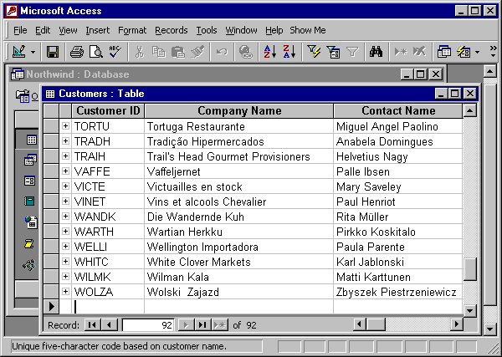This screenshot has height=357, width=502.
Task: Expand subdatasheet for WOLZA row
Action: click(65, 292)
